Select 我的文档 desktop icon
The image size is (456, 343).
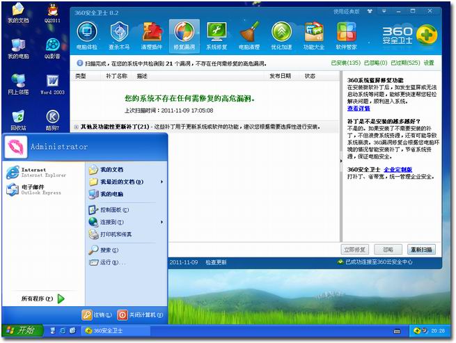coord(18,13)
